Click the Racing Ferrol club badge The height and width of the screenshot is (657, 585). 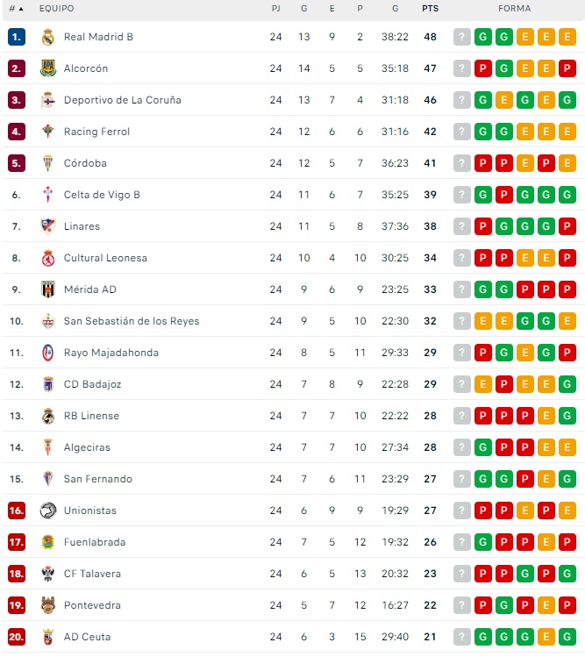click(x=47, y=132)
